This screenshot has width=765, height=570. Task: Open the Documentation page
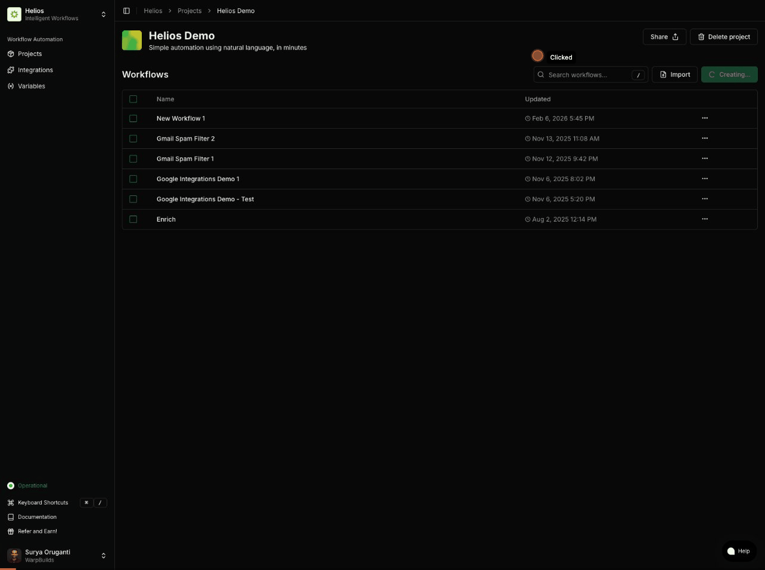37,516
